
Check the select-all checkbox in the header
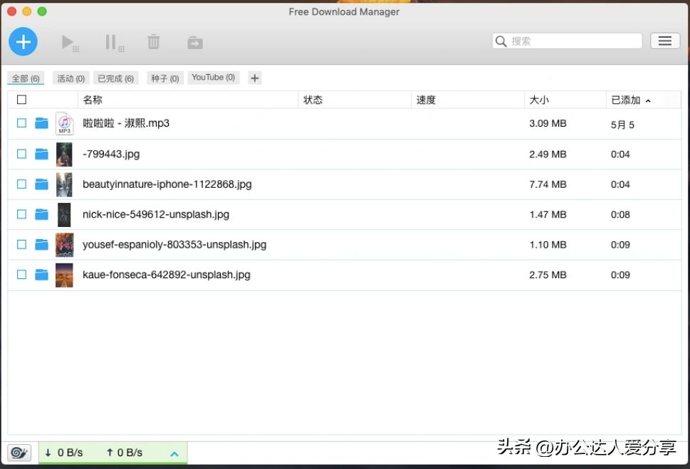tap(21, 100)
